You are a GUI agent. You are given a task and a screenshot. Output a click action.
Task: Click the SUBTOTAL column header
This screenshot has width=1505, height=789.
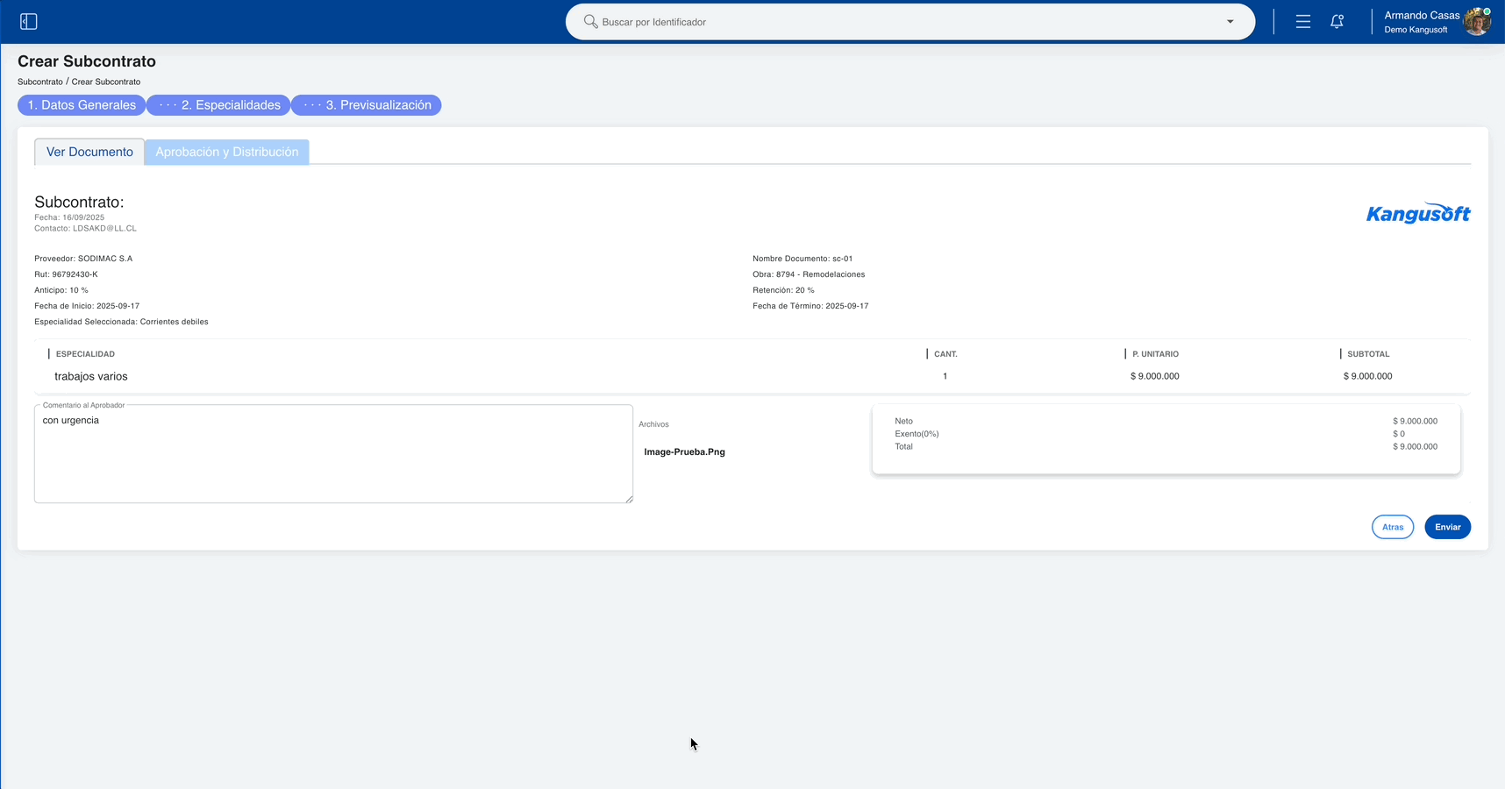tap(1368, 354)
